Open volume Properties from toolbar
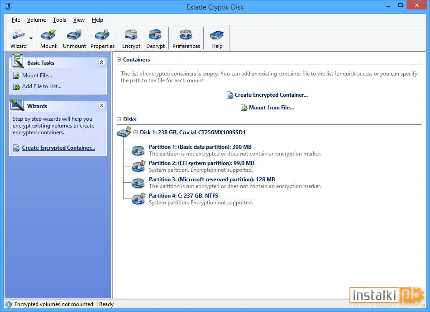 (x=102, y=38)
